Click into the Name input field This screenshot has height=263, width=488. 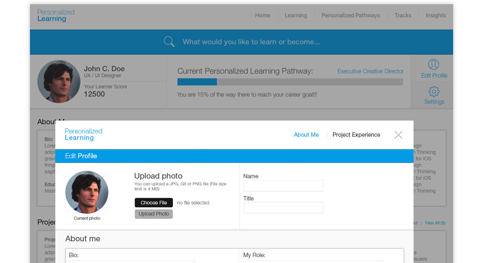(283, 186)
